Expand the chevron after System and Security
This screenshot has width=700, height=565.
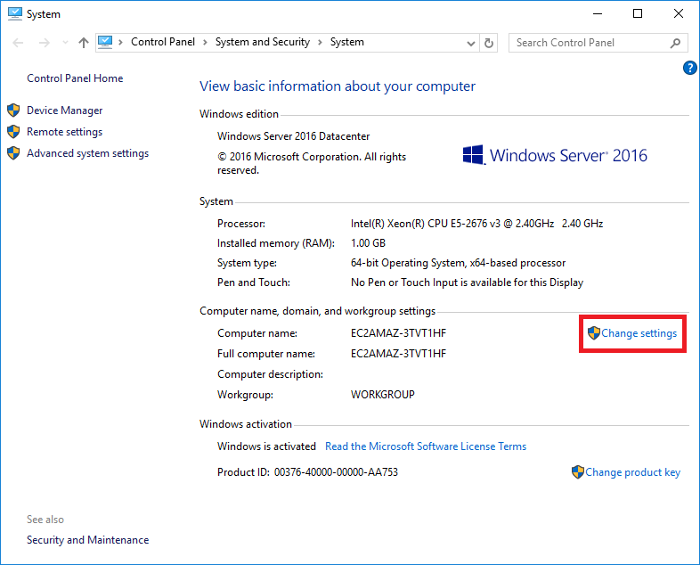[320, 43]
